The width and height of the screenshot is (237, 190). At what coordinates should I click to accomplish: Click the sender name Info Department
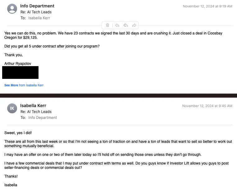[37, 6]
